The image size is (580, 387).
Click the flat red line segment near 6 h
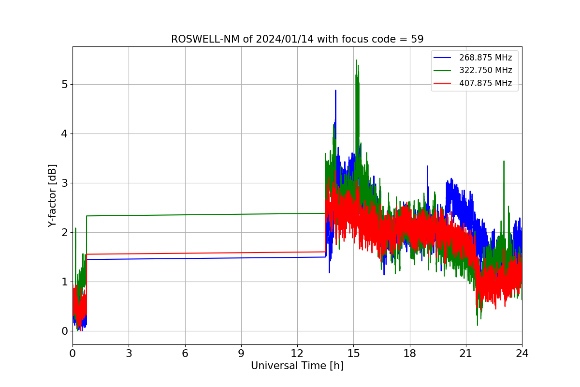[x=185, y=253]
